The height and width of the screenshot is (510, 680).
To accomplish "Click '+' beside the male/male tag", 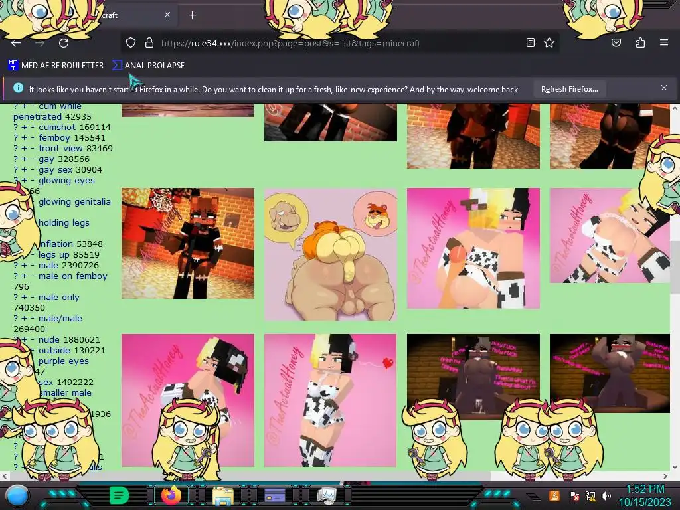I will [25, 318].
